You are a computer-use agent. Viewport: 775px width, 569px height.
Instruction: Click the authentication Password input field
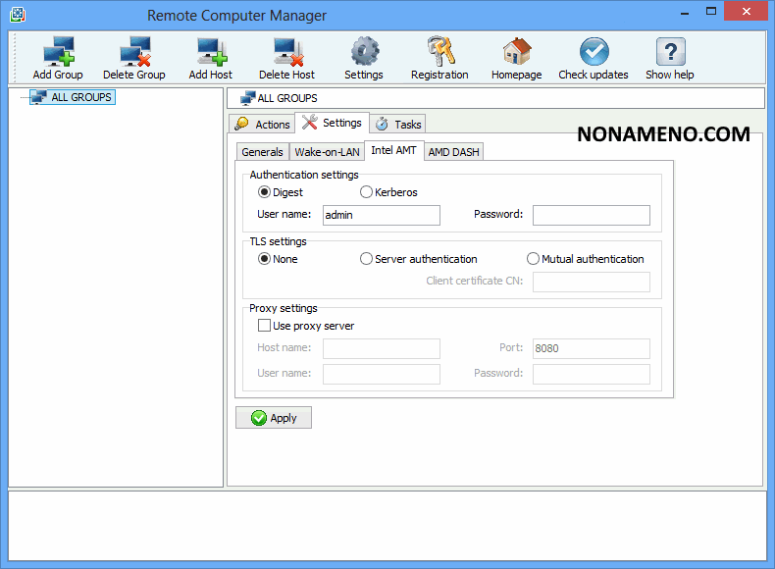591,215
